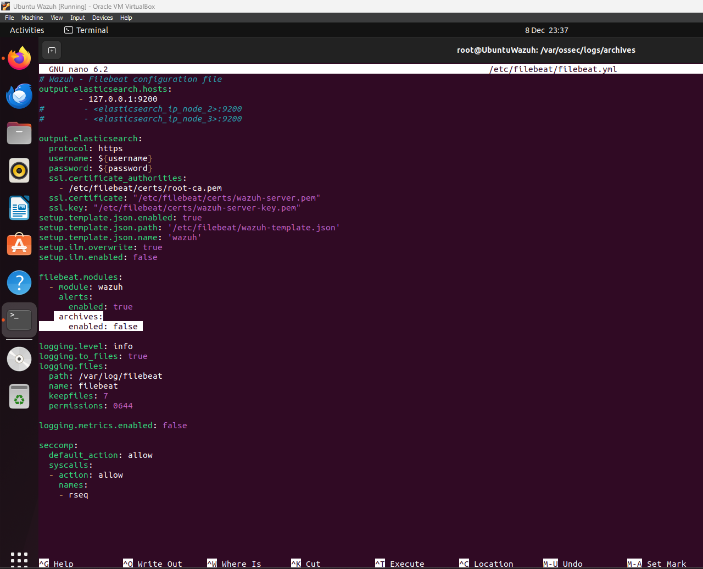Open the VirtualBox Machine menu

[32, 18]
